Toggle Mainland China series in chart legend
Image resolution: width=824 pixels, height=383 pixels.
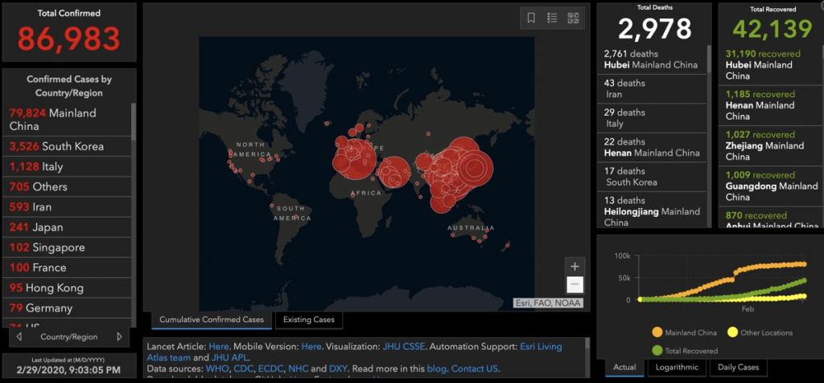click(686, 332)
